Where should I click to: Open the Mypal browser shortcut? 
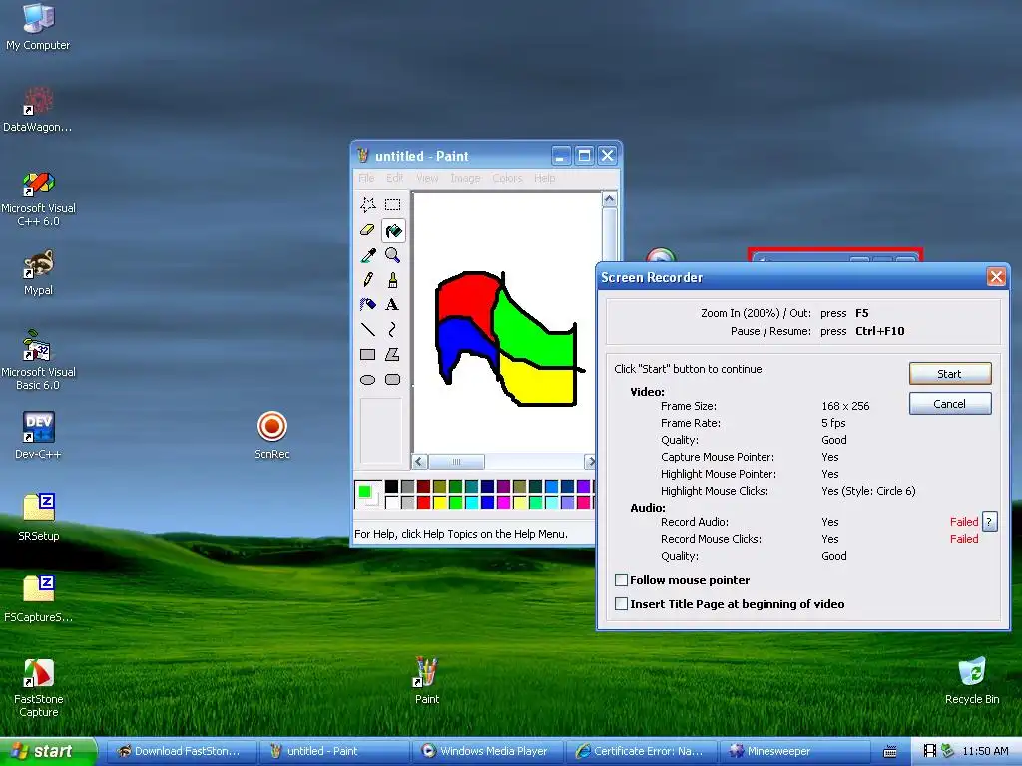point(39,273)
